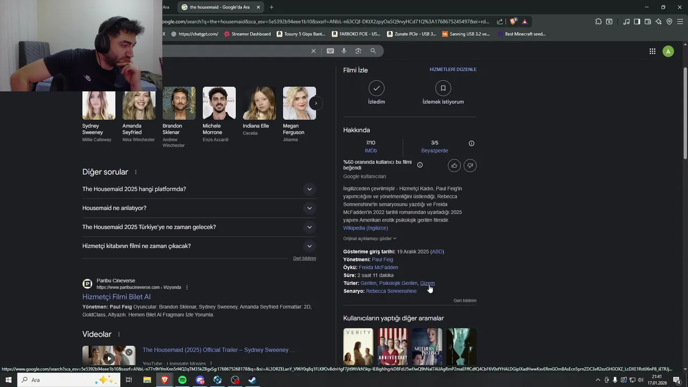
Task: Play The Housemaid official trailer thumbnail
Action: coord(109,356)
